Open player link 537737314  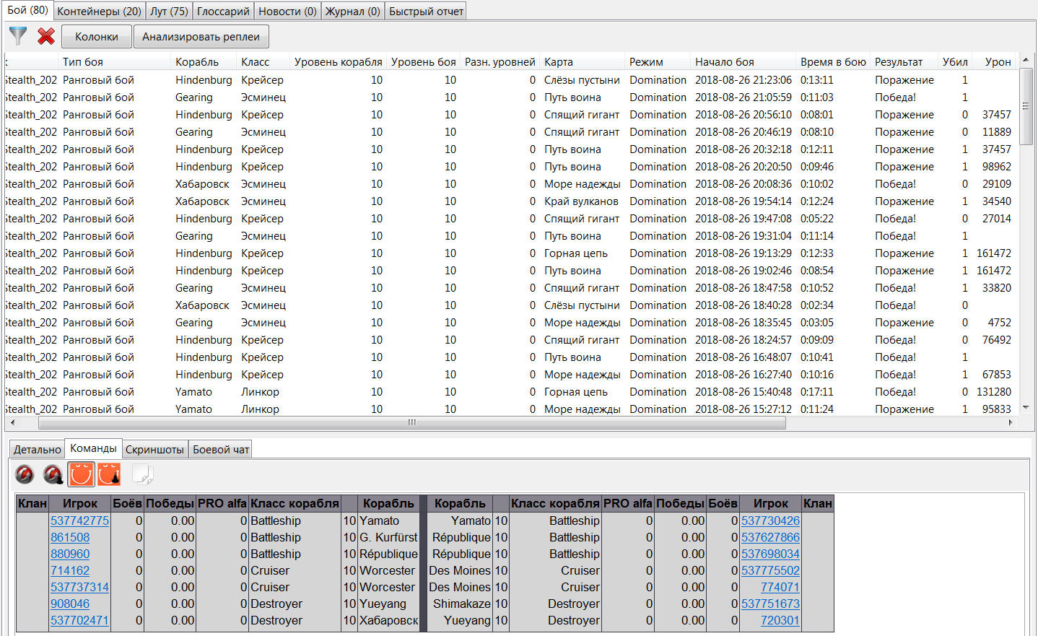click(79, 587)
